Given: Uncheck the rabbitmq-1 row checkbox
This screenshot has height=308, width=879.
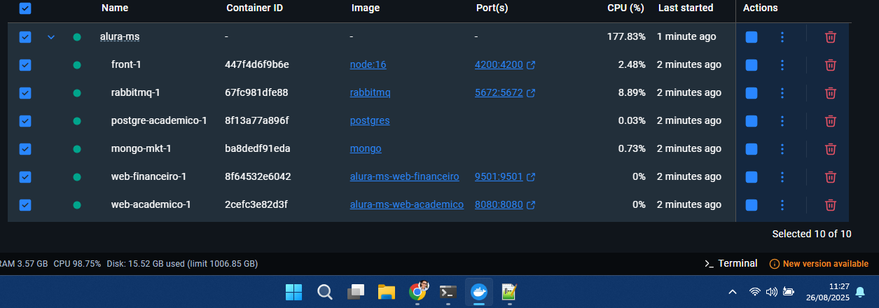Looking at the screenshot, I should point(25,93).
